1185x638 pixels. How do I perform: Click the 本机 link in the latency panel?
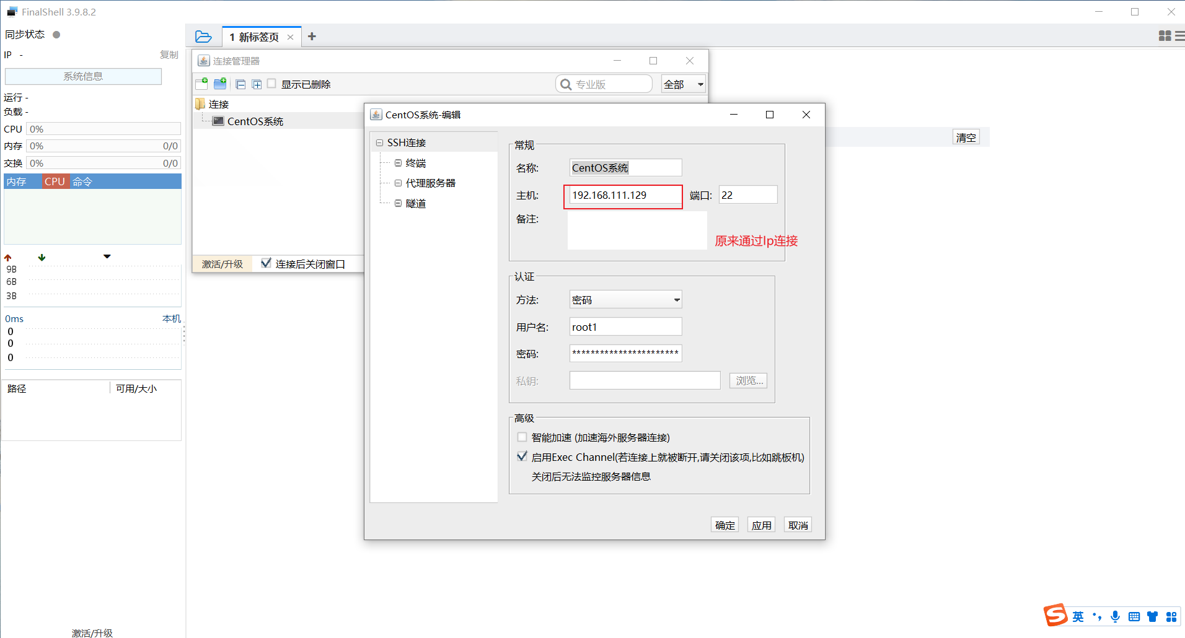172,318
